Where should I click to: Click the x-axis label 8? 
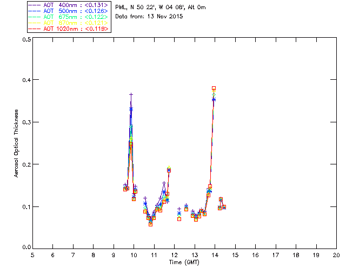[x=94, y=255]
